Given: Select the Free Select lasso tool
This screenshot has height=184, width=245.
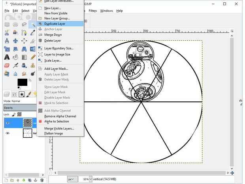Looking at the screenshot, I should tap(24, 25).
